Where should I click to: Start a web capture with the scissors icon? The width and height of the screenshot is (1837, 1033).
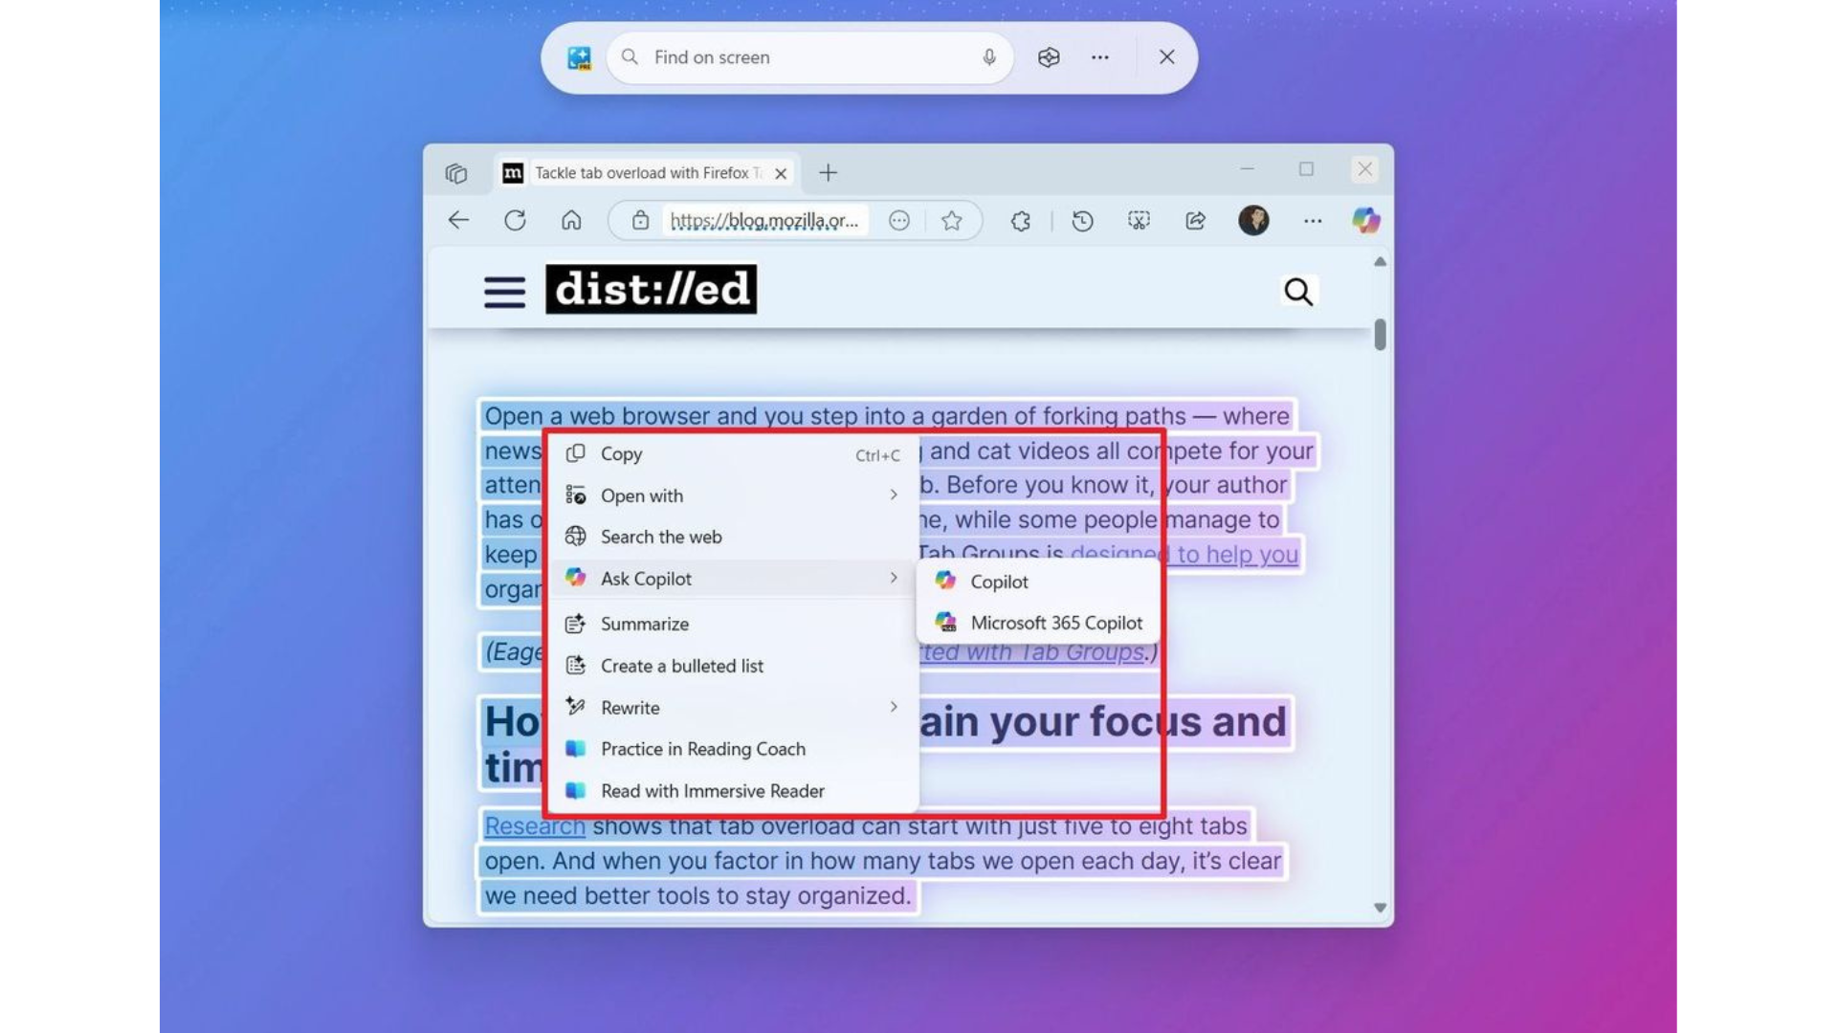point(1139,221)
